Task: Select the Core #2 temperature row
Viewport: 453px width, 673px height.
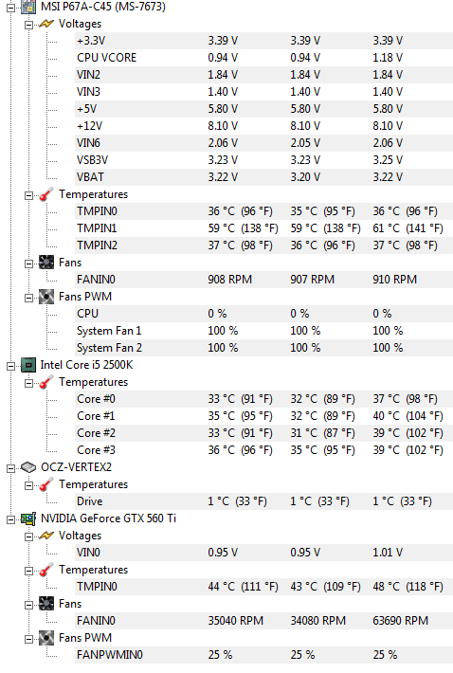Action: (x=263, y=433)
